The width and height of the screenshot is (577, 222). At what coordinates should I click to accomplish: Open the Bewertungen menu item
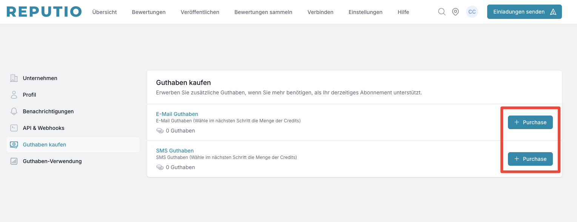click(149, 12)
